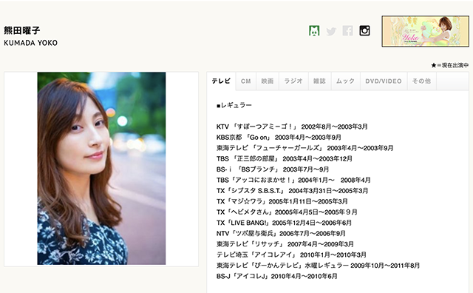This screenshot has width=473, height=293.
Task: Click the BS-i「BSブランチ」entry
Action: [x=273, y=169]
